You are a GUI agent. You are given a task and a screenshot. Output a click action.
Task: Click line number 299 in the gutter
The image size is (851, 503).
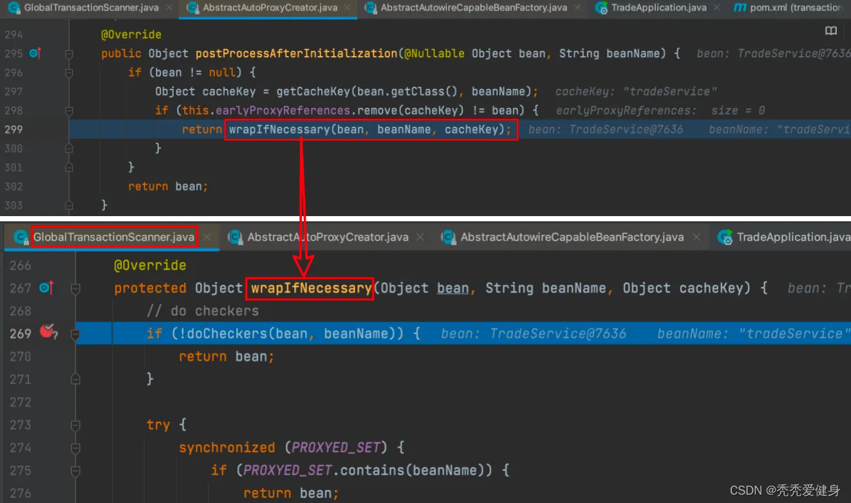[x=13, y=129]
